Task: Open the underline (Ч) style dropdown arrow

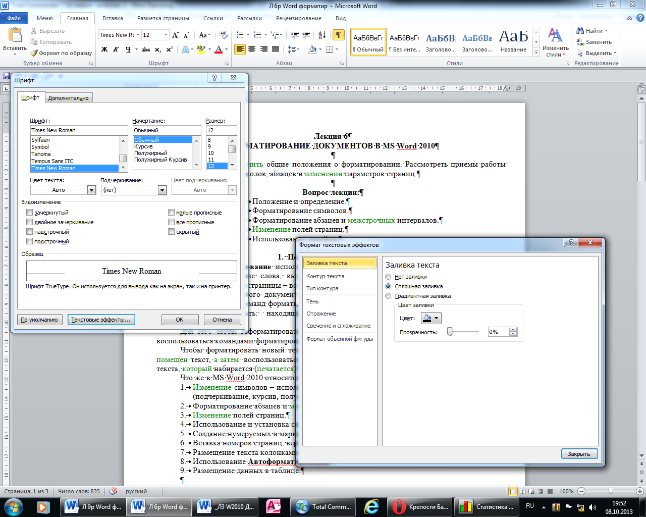Action: 136,49
